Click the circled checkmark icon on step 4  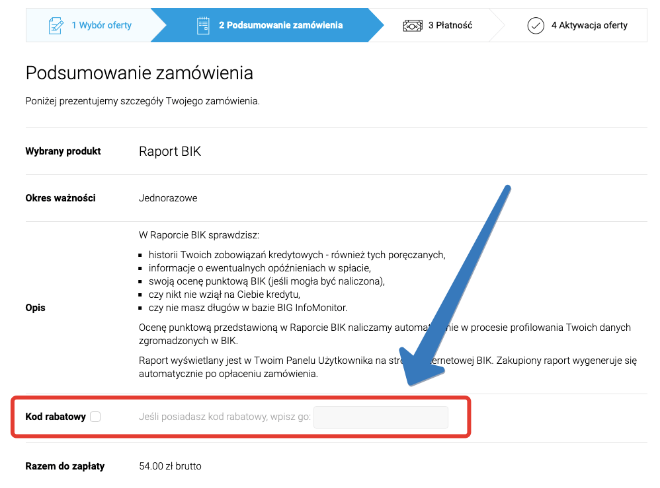point(536,25)
